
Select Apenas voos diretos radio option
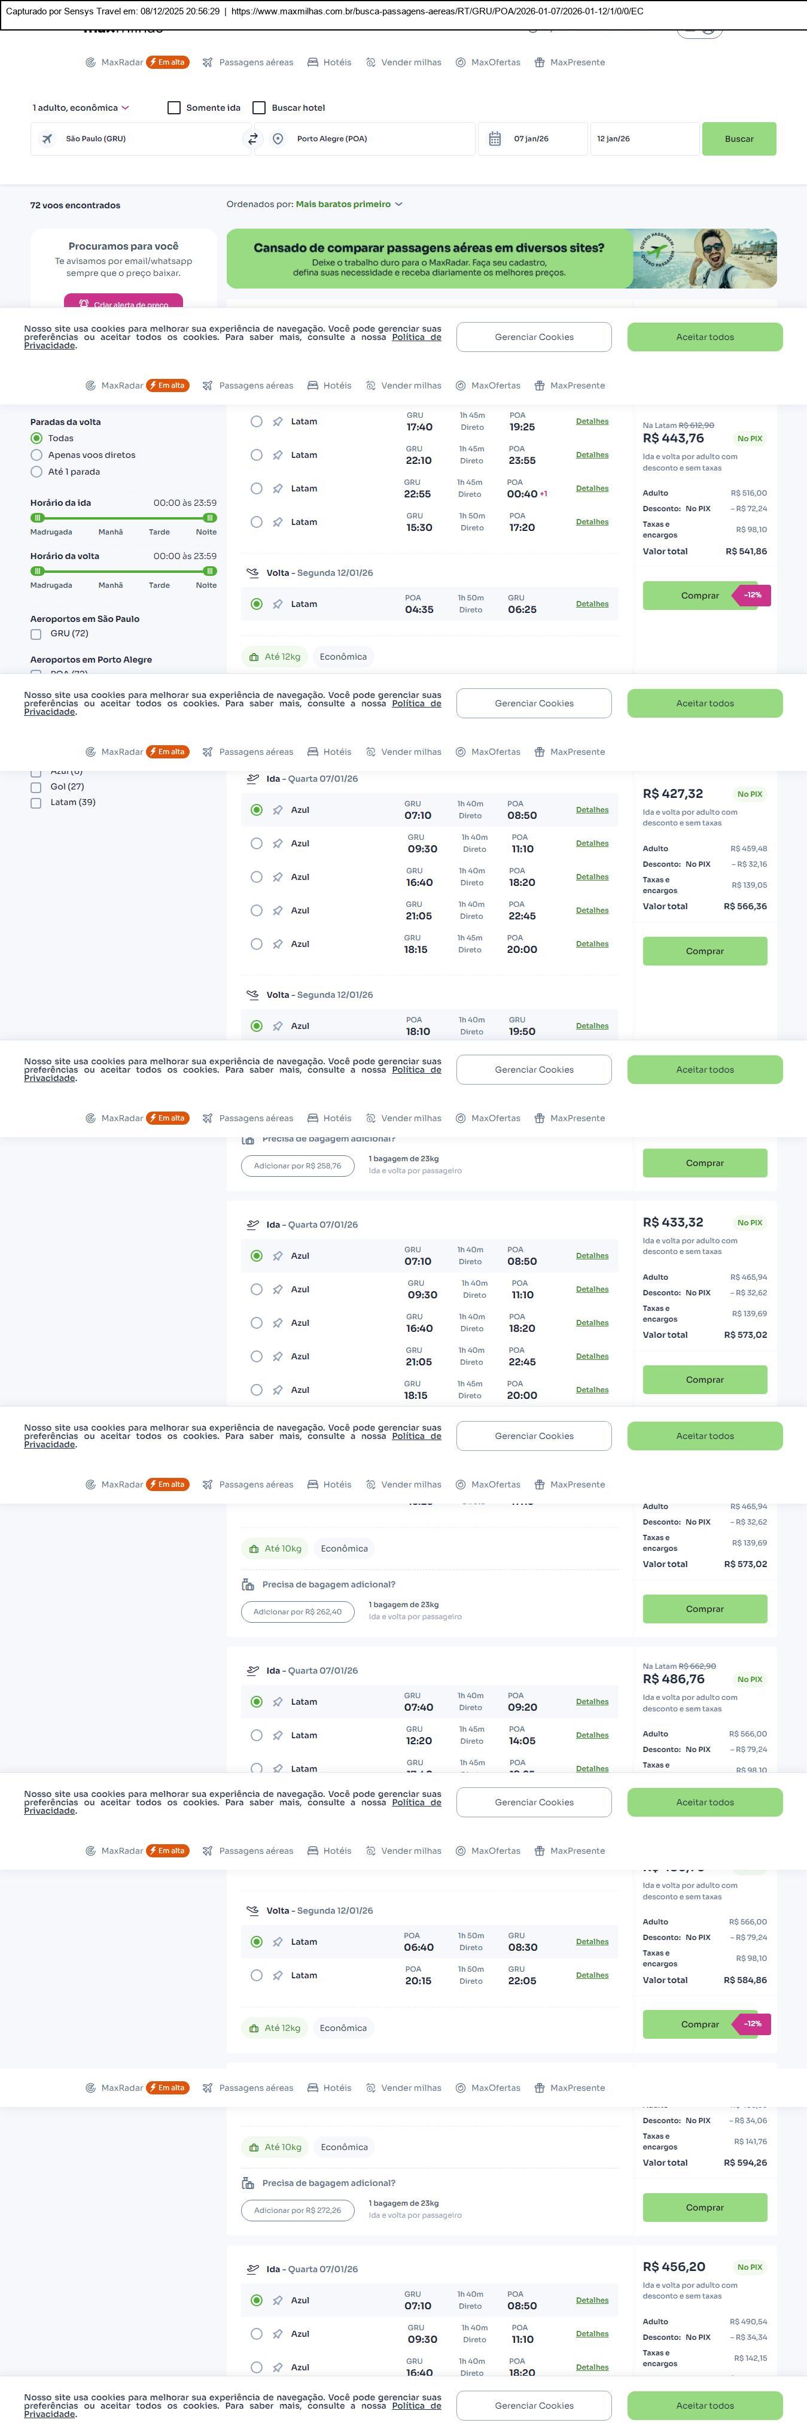click(37, 456)
